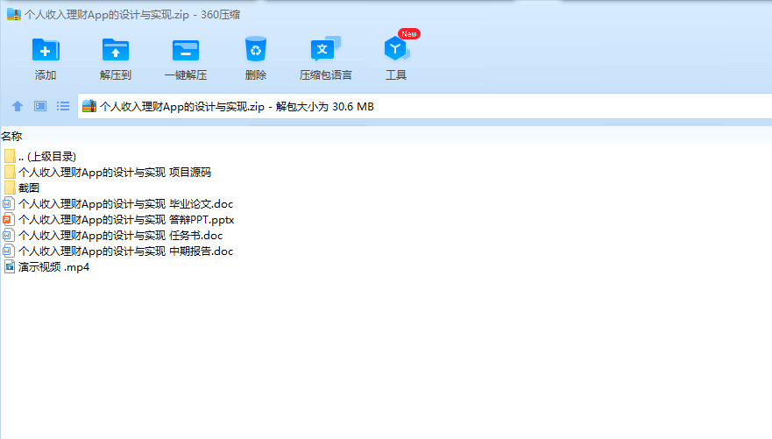Click the address bar path field

pos(424,106)
